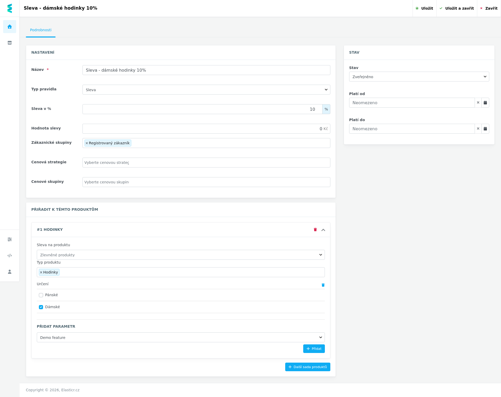Image resolution: width=501 pixels, height=397 pixels.
Task: Collapse the #1 Hodinky section
Action: [323, 230]
